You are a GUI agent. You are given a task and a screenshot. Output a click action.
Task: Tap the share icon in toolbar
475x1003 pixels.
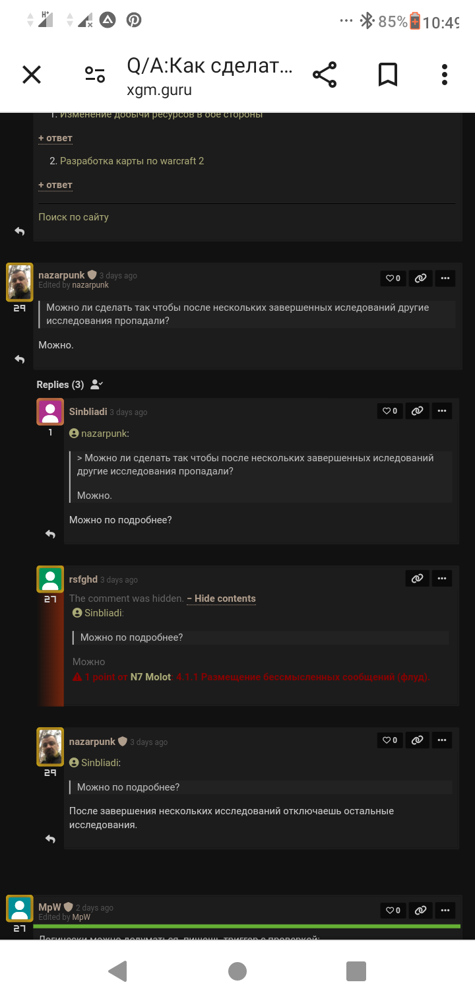click(x=325, y=75)
